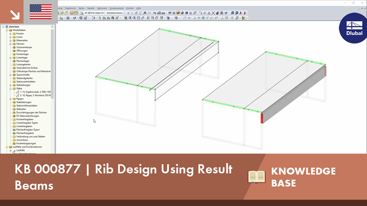The height and width of the screenshot is (206, 367).
Task: Go to previous load case arrow
Action: tap(128, 13)
